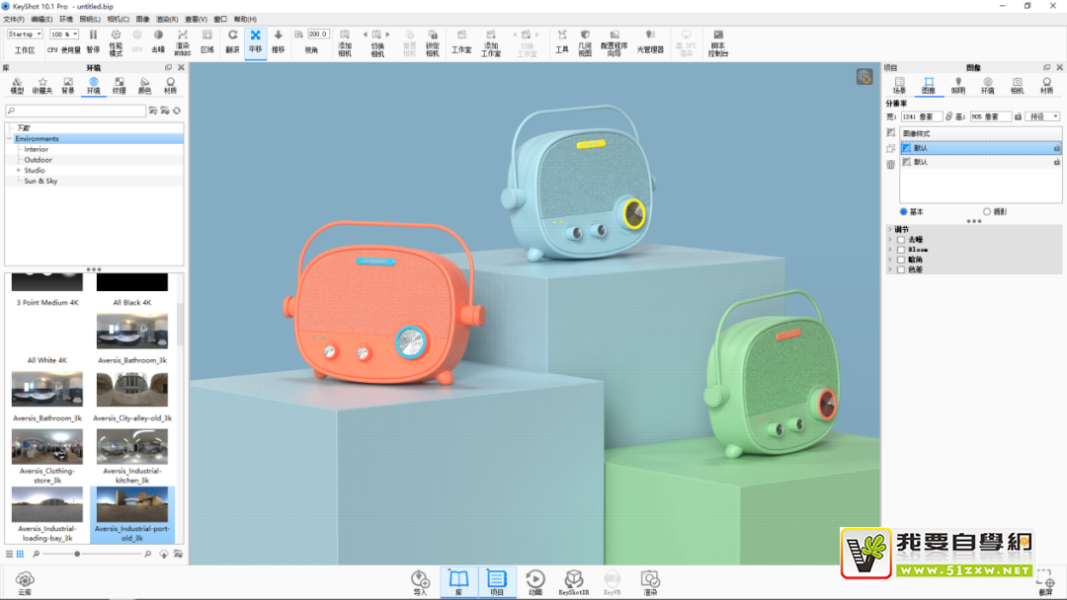Open the 预设 resolution preset dropdown

1042,116
